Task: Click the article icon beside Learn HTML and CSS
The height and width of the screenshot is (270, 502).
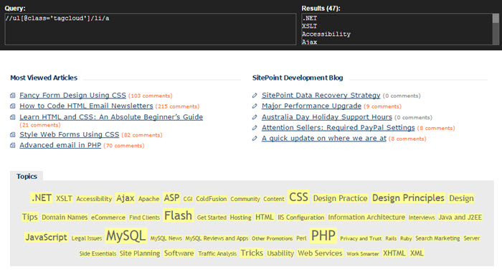Action: (12, 117)
